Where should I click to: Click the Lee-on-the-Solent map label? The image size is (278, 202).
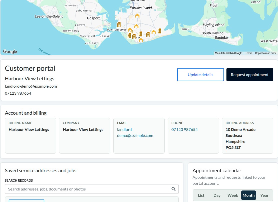click(x=49, y=16)
